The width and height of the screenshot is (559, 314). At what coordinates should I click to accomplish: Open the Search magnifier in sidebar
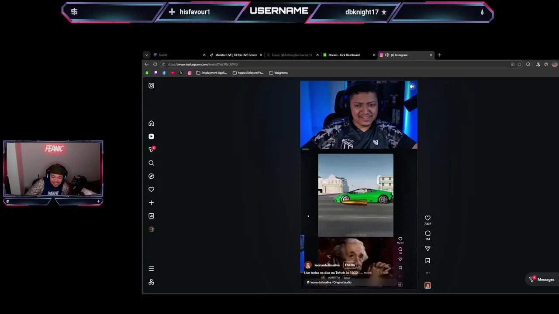click(x=151, y=163)
